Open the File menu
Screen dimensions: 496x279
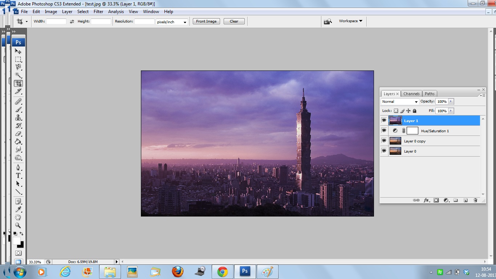tap(24, 12)
